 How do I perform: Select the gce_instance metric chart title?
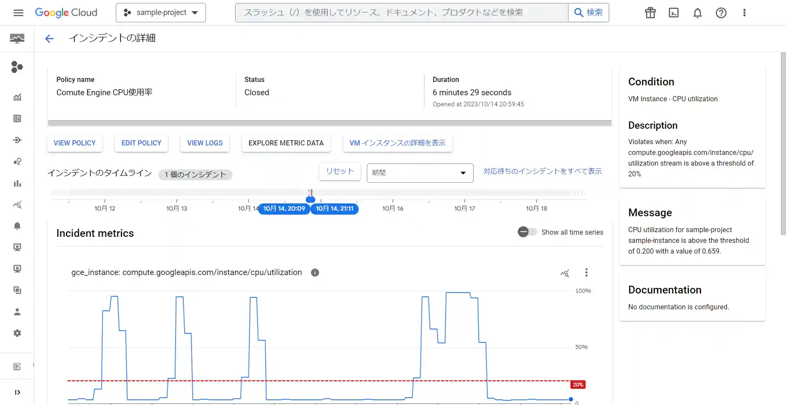187,272
